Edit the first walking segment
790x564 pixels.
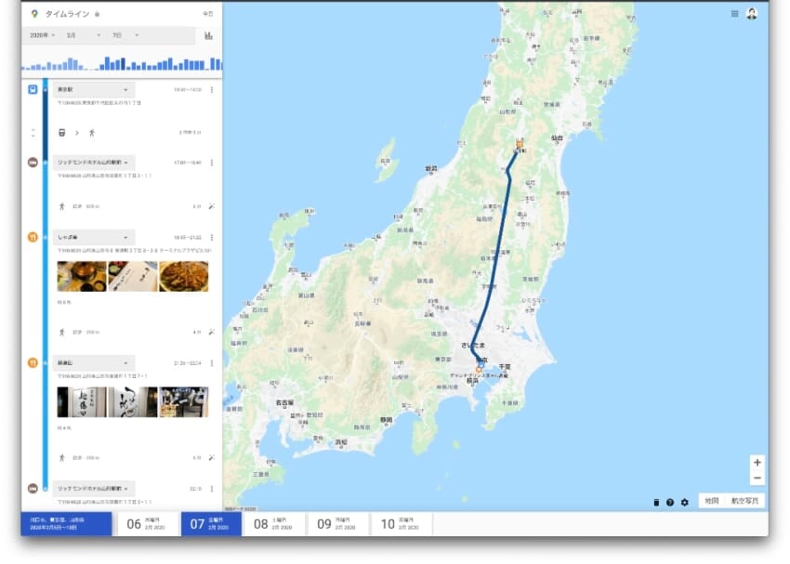click(212, 206)
